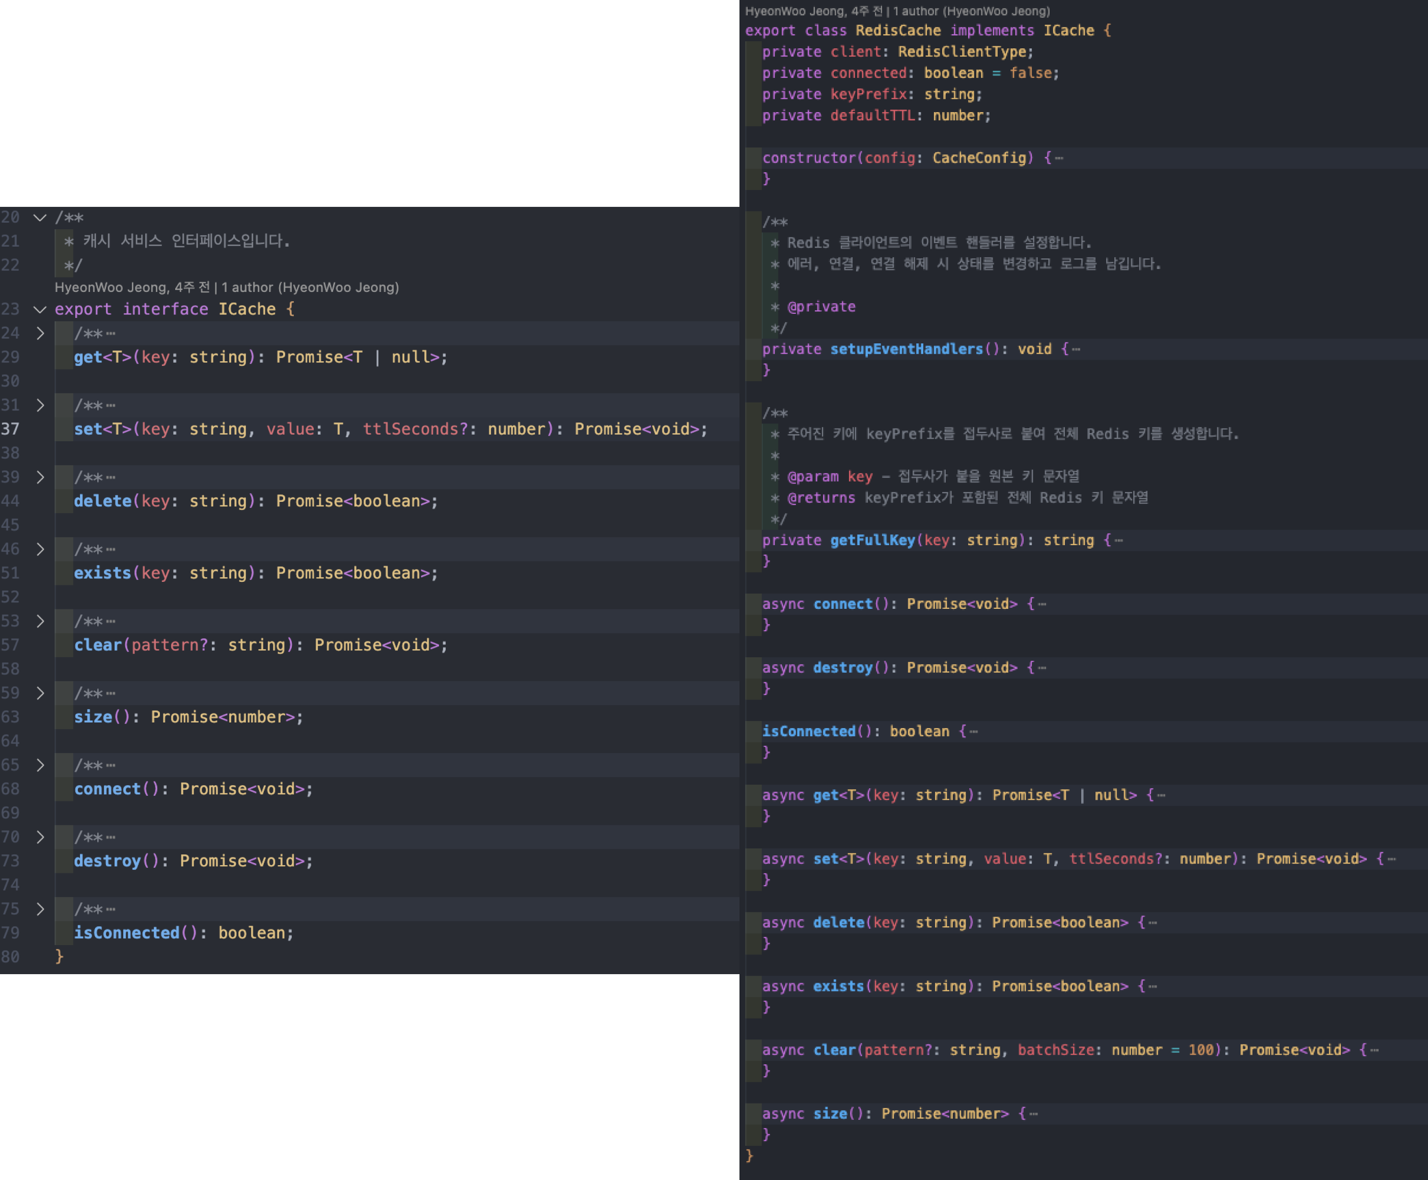Unfold the RedisCache isConnected body ellipsis
This screenshot has width=1428, height=1180.
[x=974, y=732]
